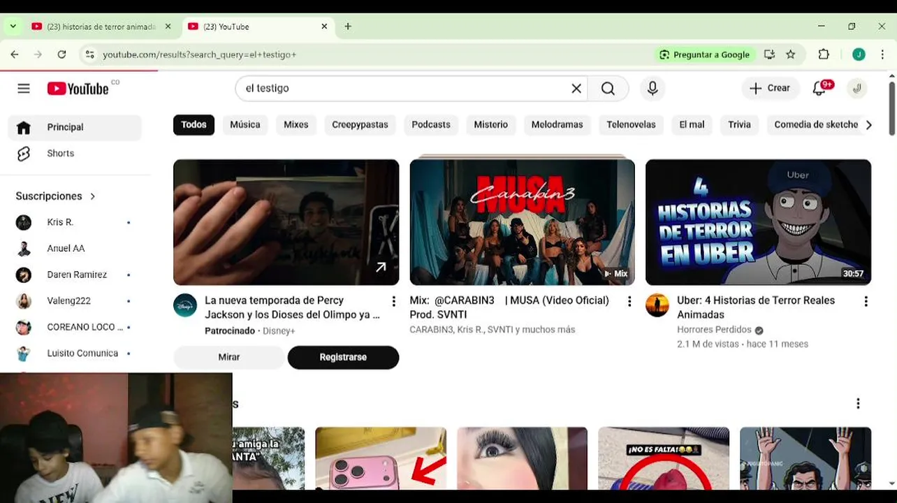Clear the search box with the X icon
This screenshot has height=503, width=897.
[x=576, y=88]
